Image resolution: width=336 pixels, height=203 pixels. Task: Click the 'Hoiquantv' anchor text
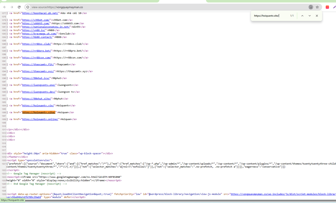pos(63,105)
